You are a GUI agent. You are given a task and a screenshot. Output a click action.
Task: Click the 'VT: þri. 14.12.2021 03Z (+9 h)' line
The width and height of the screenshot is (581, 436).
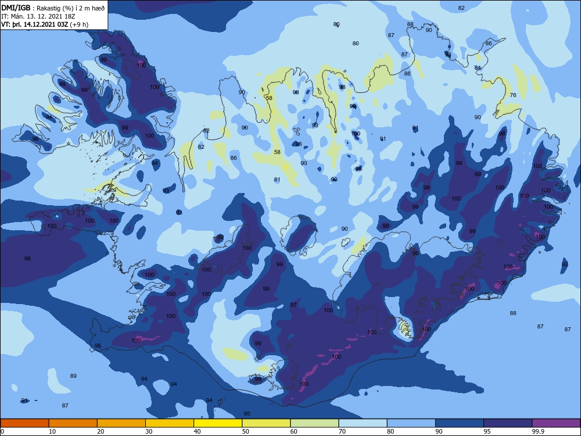[x=45, y=24]
